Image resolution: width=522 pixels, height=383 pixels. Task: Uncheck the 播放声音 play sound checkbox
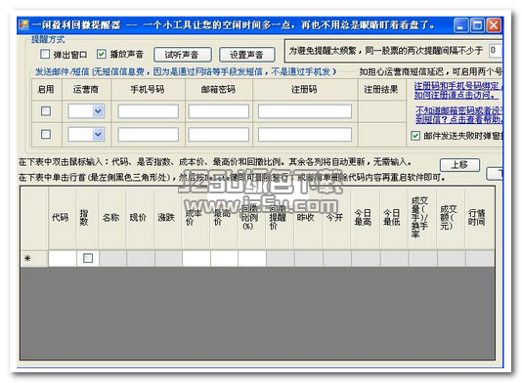click(102, 54)
